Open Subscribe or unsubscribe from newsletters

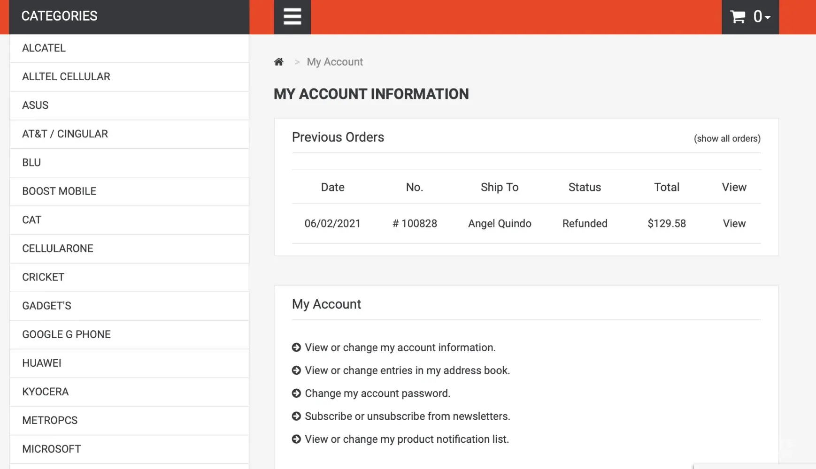[407, 416]
